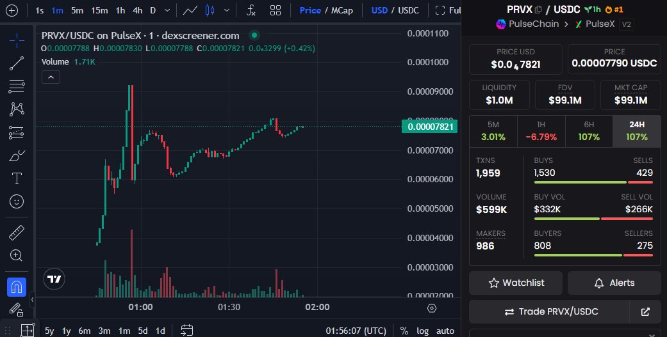Toggle chart to MCap mode

click(342, 10)
